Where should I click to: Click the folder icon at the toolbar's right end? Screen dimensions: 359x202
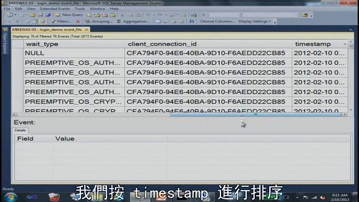[x=305, y=15]
